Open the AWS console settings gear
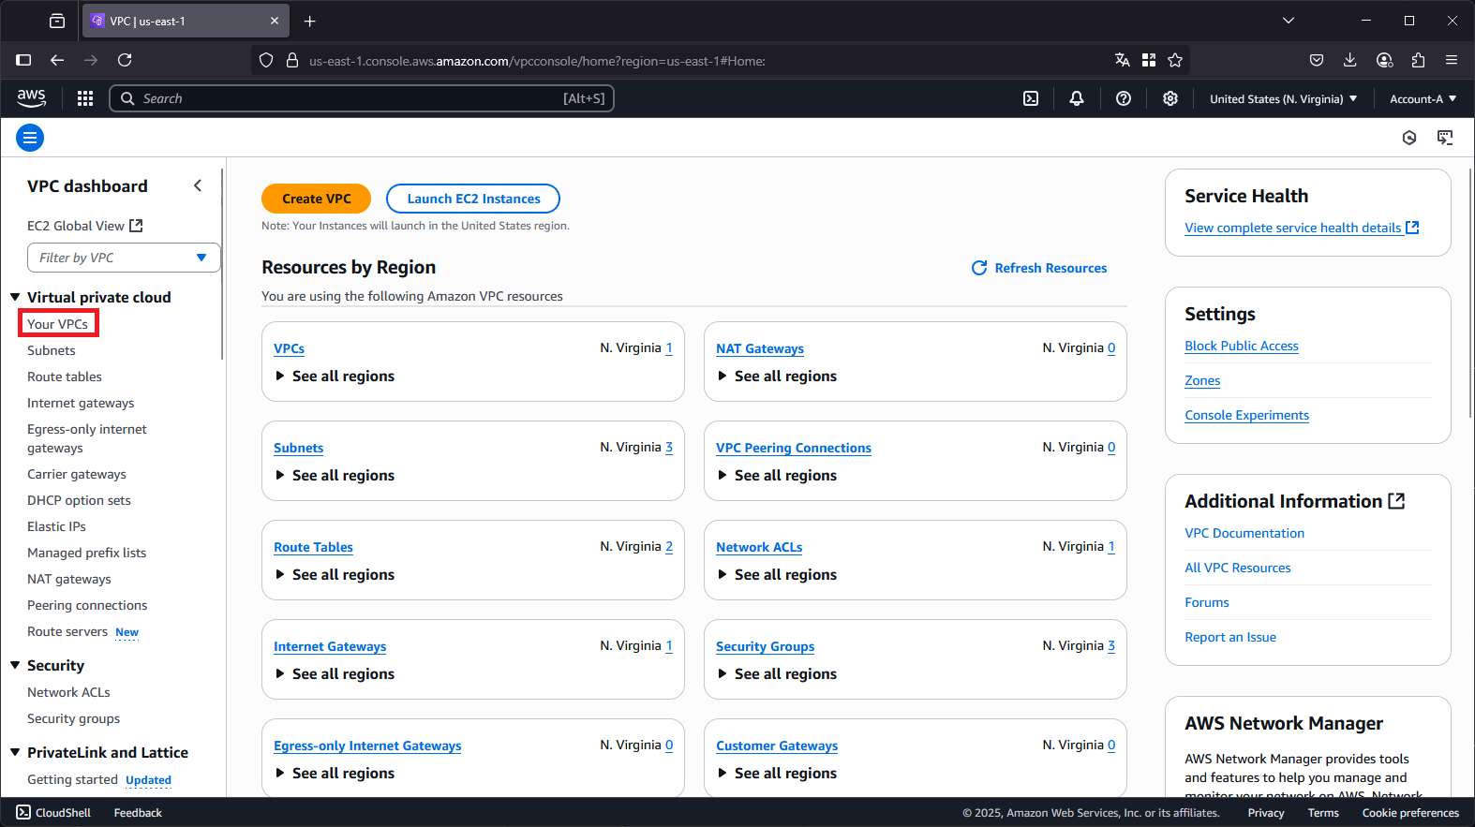The image size is (1475, 827). point(1170,98)
